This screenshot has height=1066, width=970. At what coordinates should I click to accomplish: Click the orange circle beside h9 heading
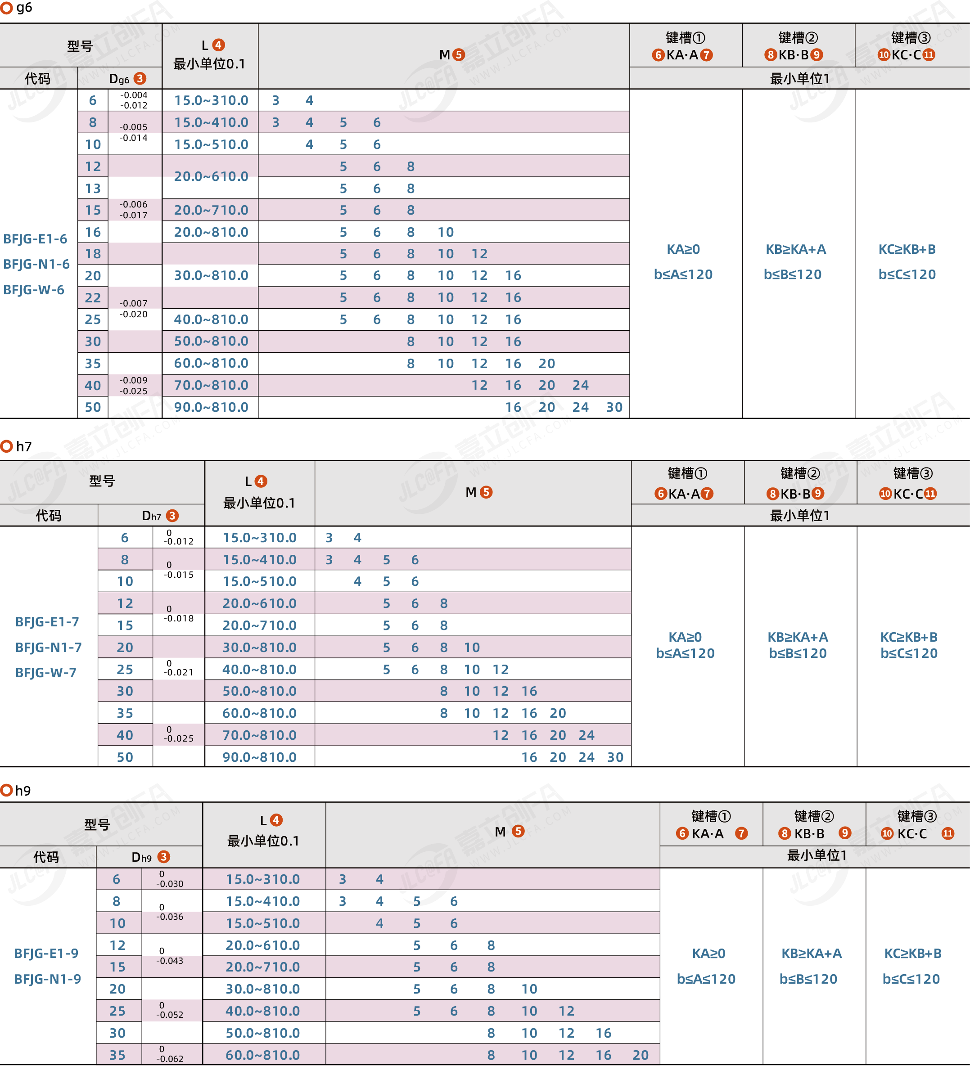[6, 790]
